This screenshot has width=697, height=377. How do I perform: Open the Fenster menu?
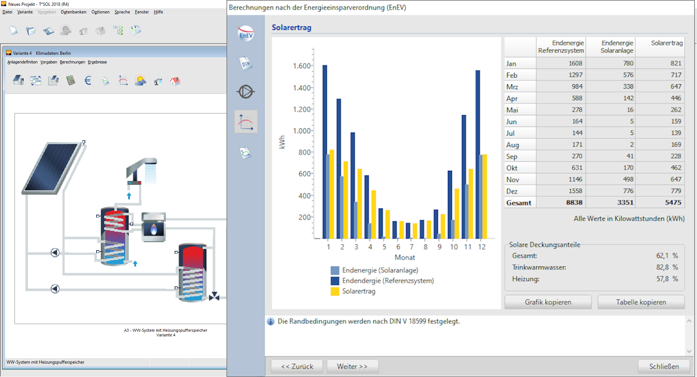tap(142, 12)
